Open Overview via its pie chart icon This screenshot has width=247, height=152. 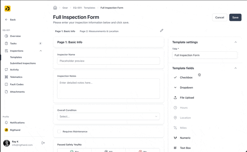point(6,36)
